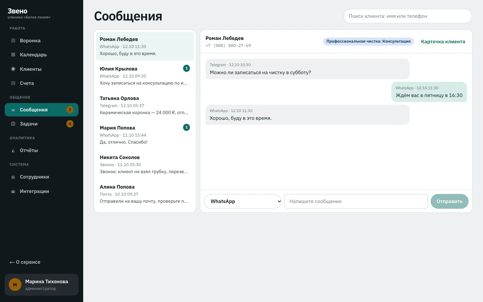Click the Напишите сообщение input field

coord(356,201)
